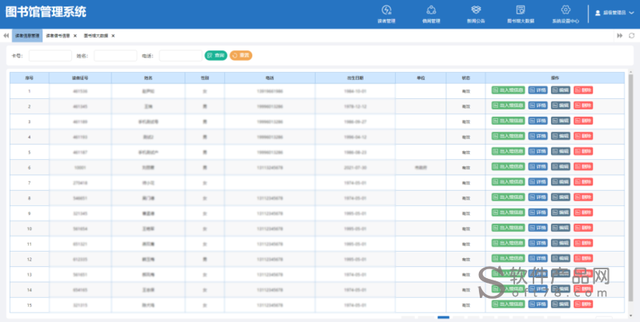Click the refresh icon right of tab bar
Viewport: 640px width, 322px height.
pos(631,36)
